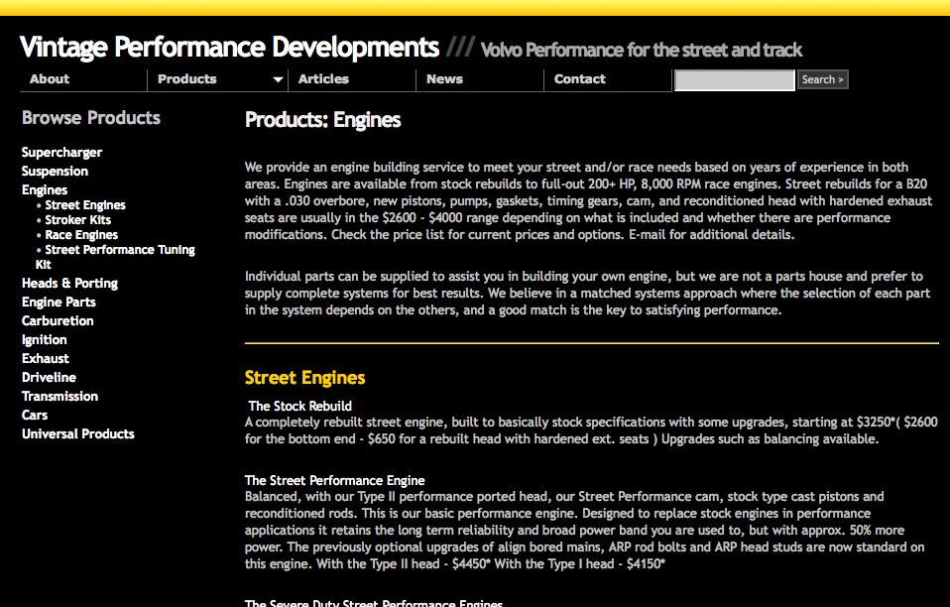Click the yellow Street Engines heading
This screenshot has height=607, width=950.
[x=304, y=378]
